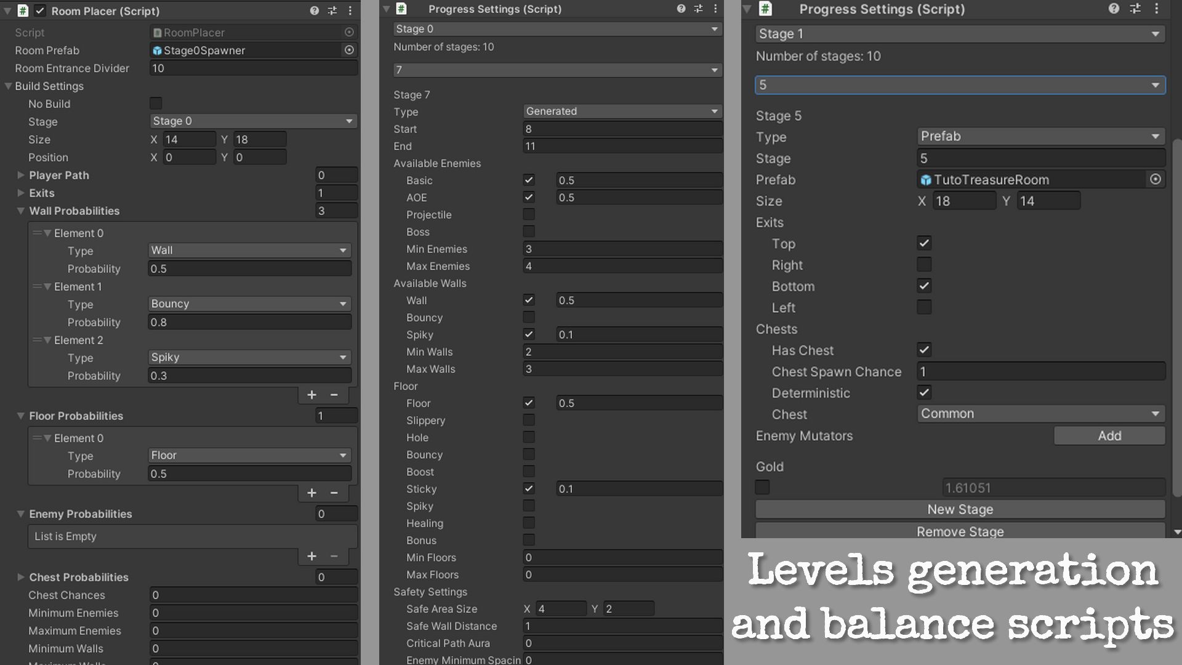Enable Boss enemy checkbox
Image resolution: width=1182 pixels, height=665 pixels.
click(529, 232)
